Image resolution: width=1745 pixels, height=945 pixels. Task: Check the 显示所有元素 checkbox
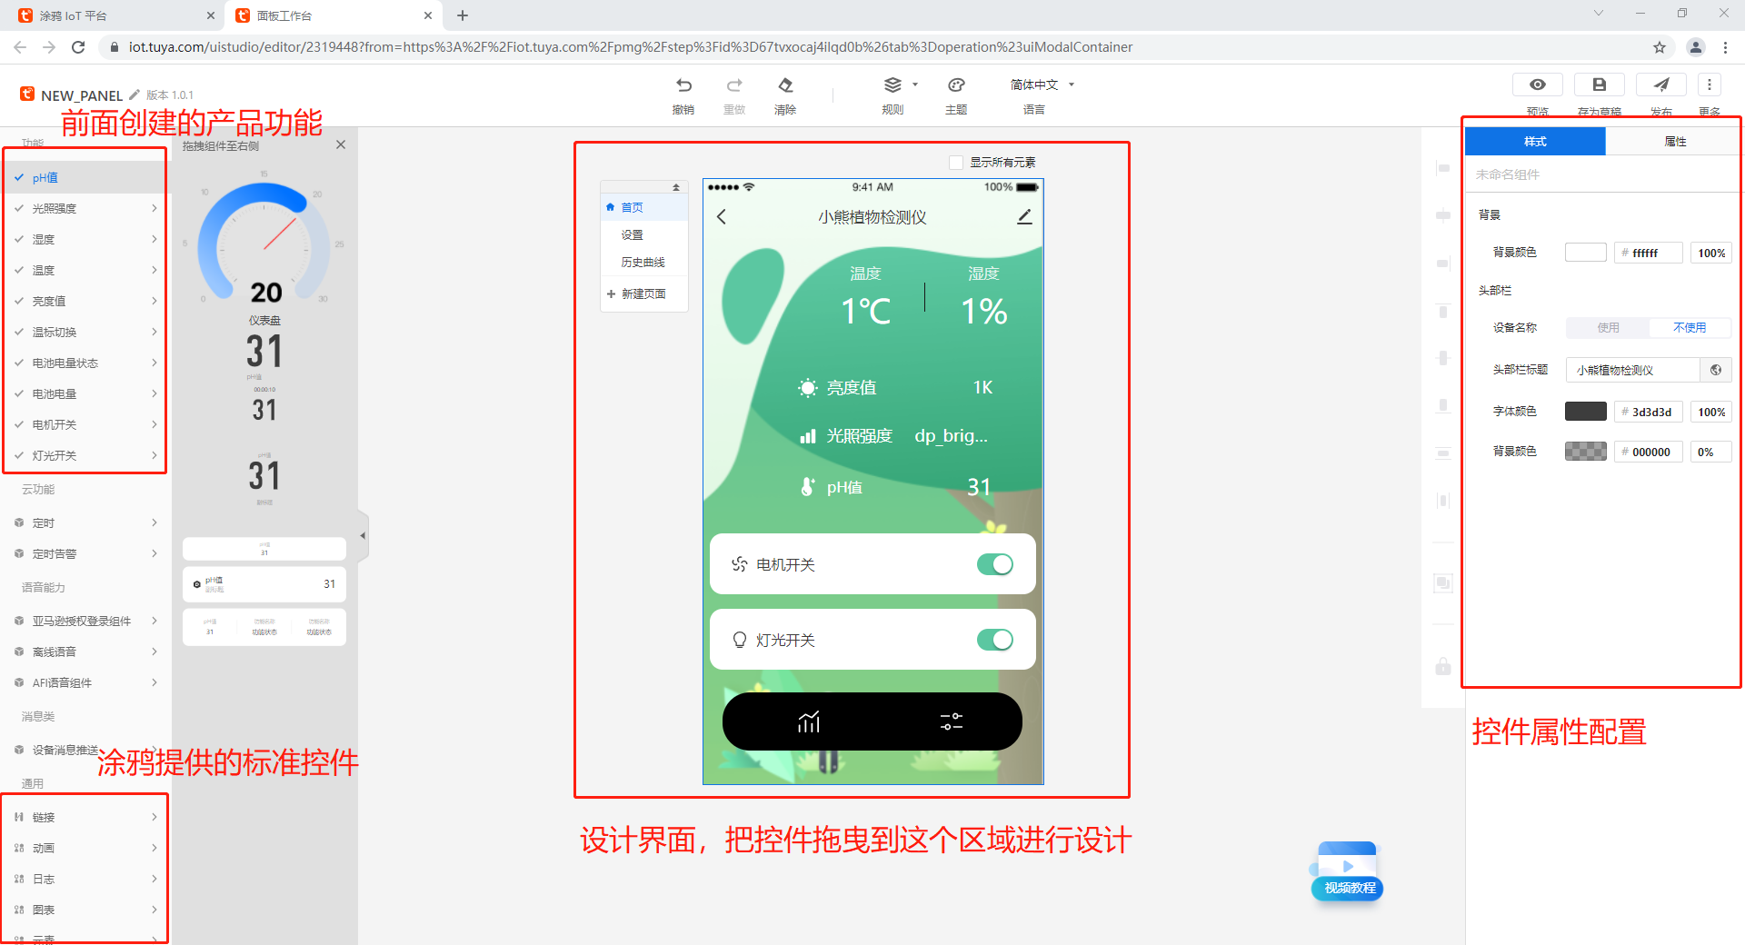pos(956,163)
